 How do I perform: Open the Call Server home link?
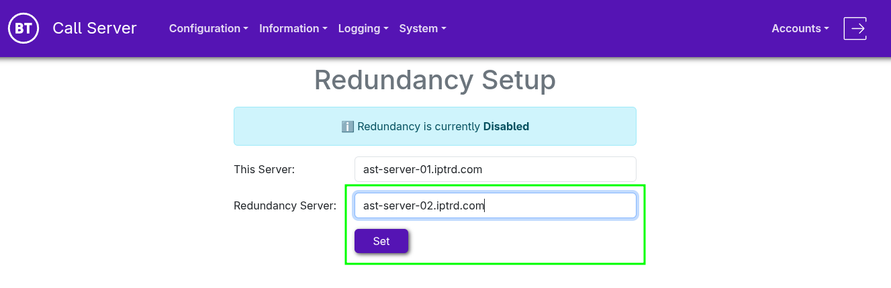pos(95,28)
